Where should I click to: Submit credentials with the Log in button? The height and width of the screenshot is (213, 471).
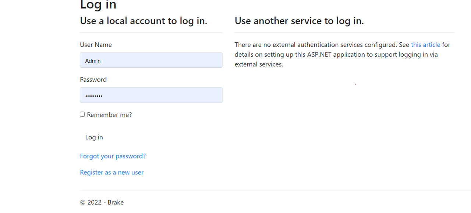[94, 137]
